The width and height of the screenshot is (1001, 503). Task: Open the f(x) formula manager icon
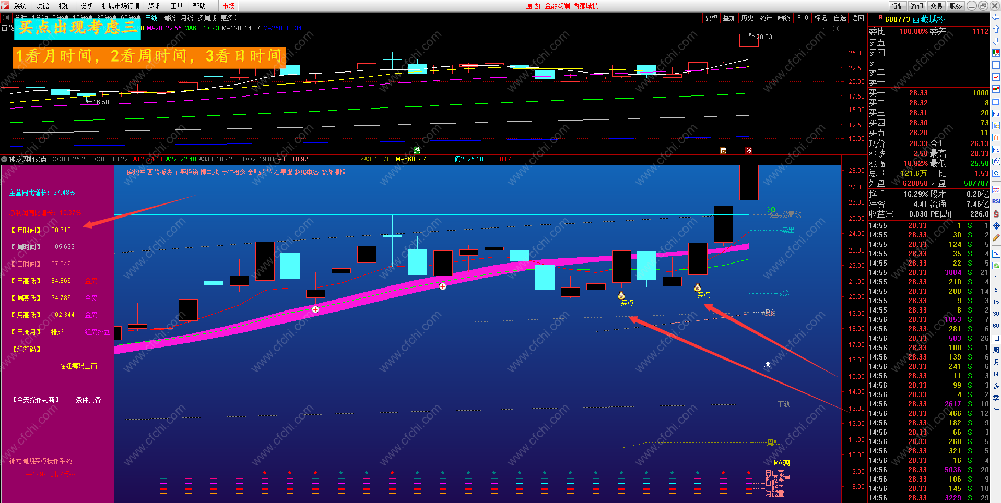tap(996, 161)
